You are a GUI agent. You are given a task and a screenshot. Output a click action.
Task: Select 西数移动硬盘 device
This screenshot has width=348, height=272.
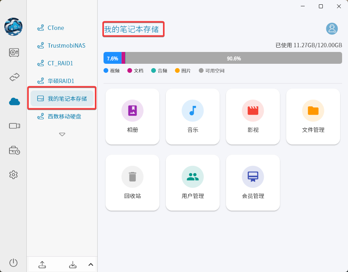(65, 117)
